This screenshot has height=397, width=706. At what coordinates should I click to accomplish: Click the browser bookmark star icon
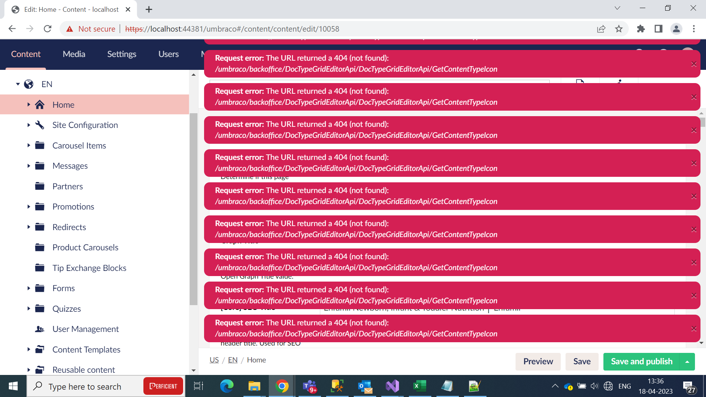[x=619, y=29]
